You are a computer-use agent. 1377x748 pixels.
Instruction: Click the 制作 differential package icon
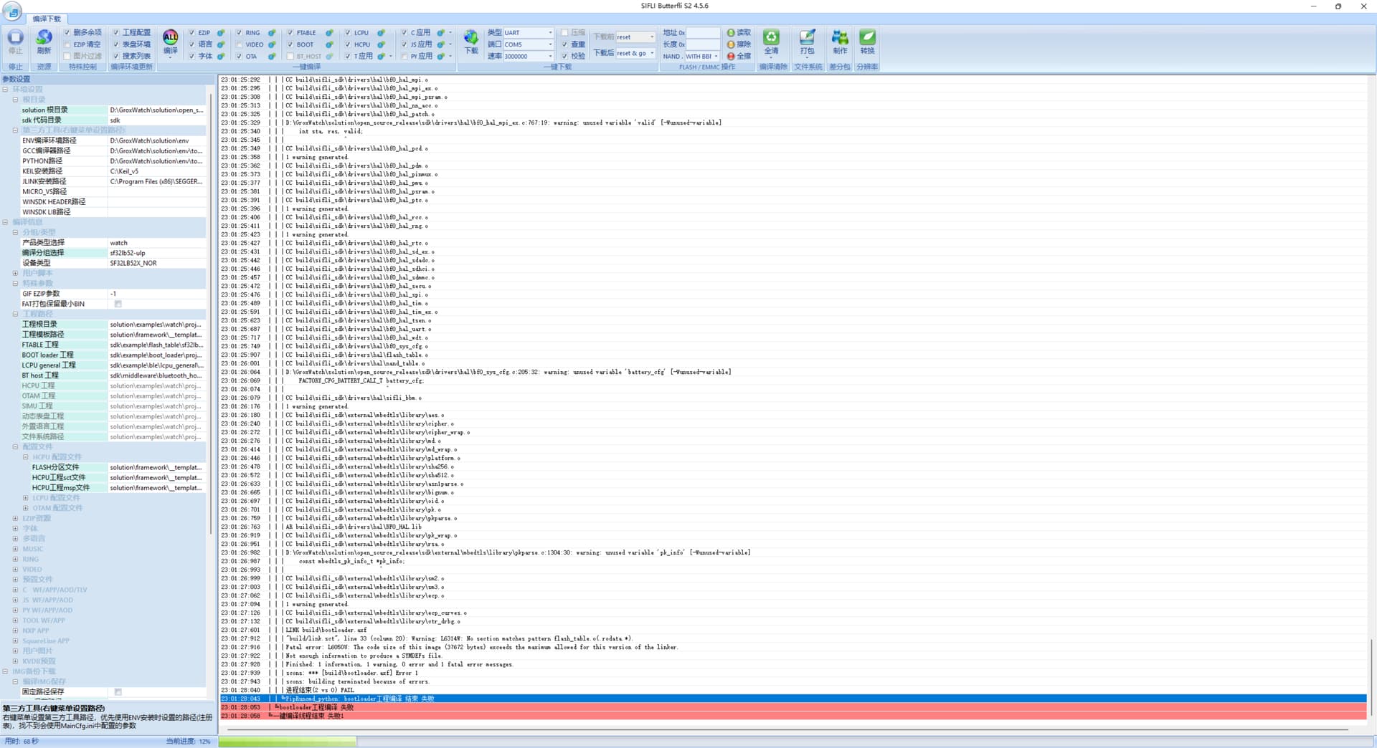tap(839, 41)
